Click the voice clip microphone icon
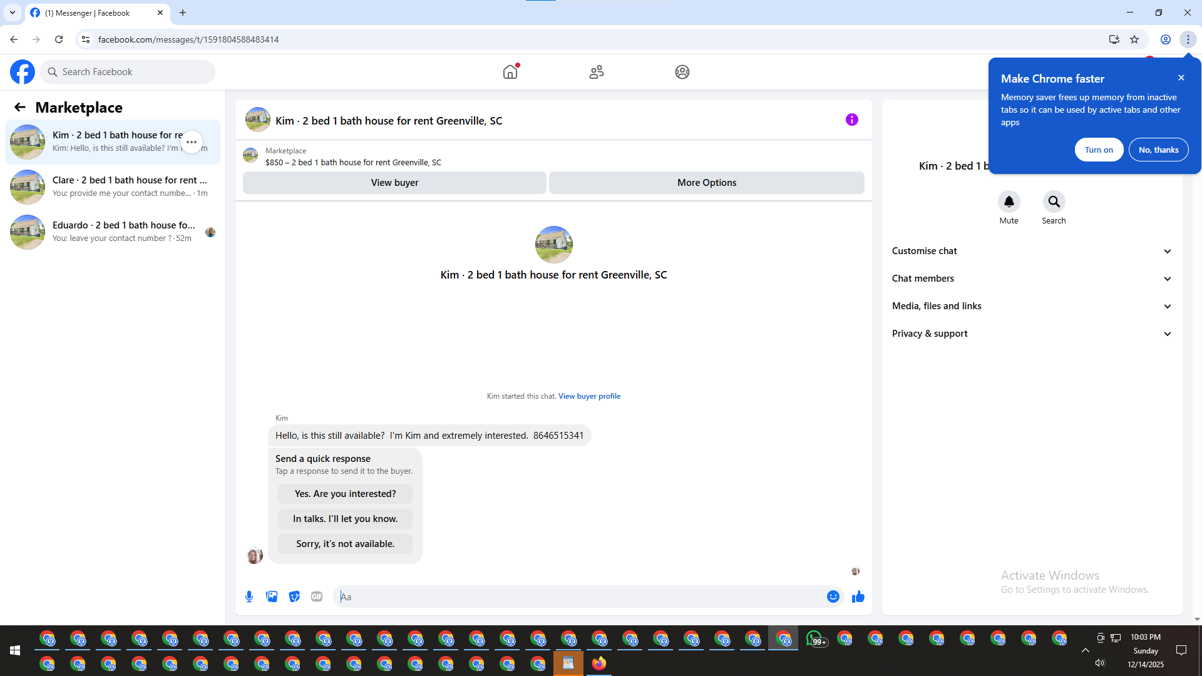The width and height of the screenshot is (1202, 676). pos(249,597)
